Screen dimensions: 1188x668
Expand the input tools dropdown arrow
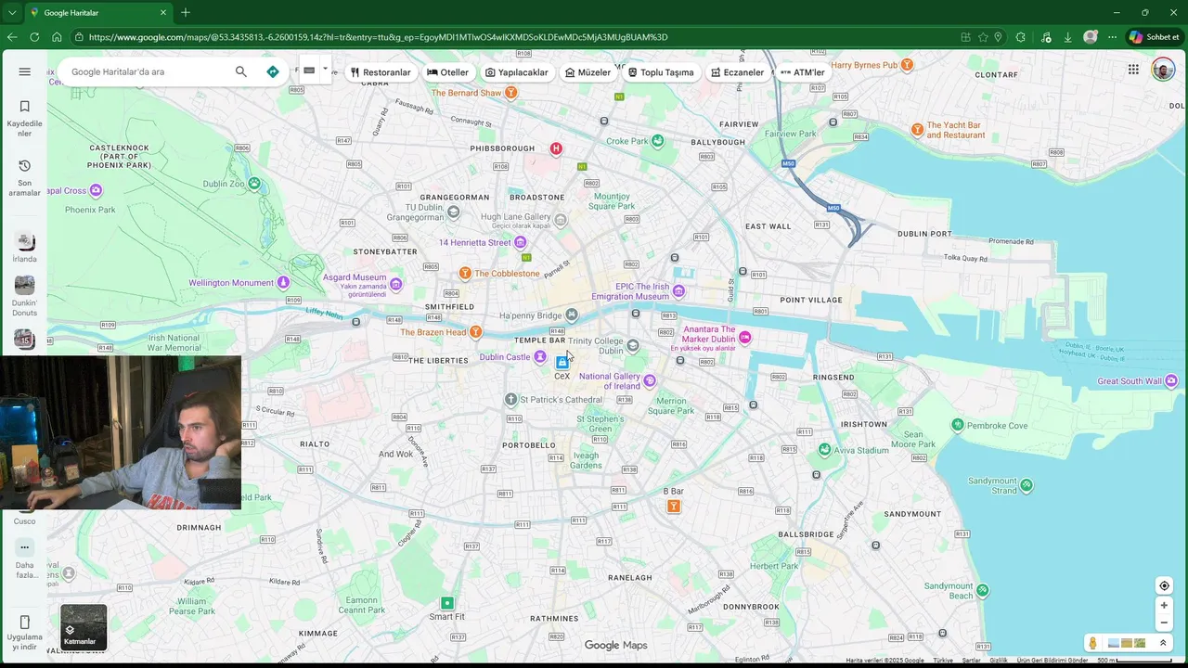pyautogui.click(x=326, y=70)
